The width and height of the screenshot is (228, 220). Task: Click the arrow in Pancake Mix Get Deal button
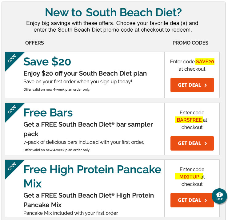coord(206,200)
